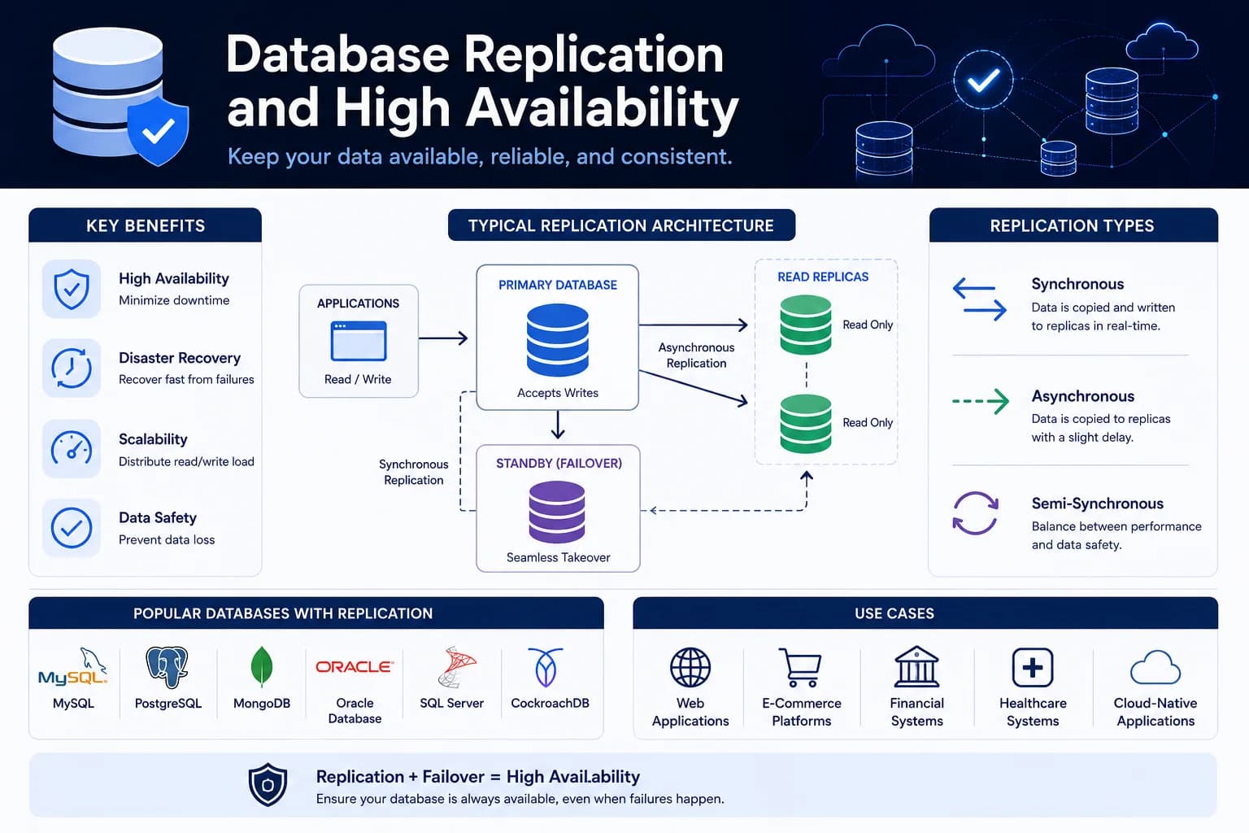
Task: Click the "READ REPLICAS" box title
Action: click(x=823, y=277)
